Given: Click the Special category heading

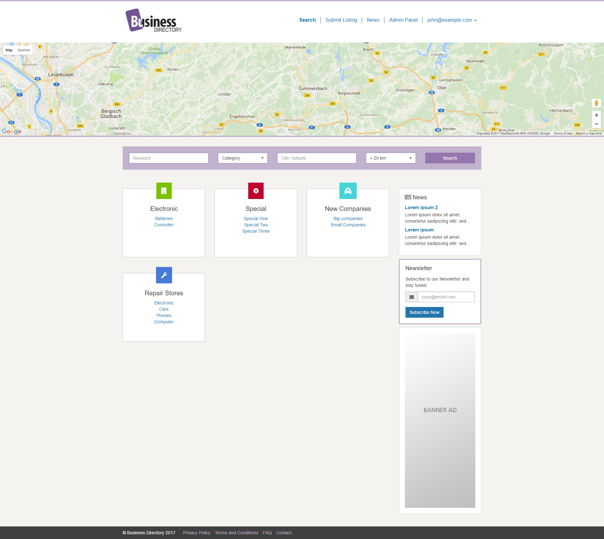Looking at the screenshot, I should coord(256,209).
